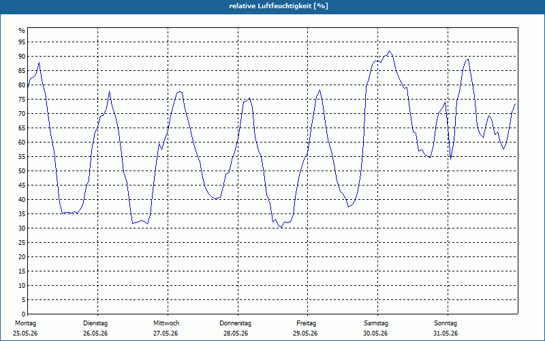Click the "40" y-axis label
Viewport: 545px width, 341px height.
click(22, 200)
